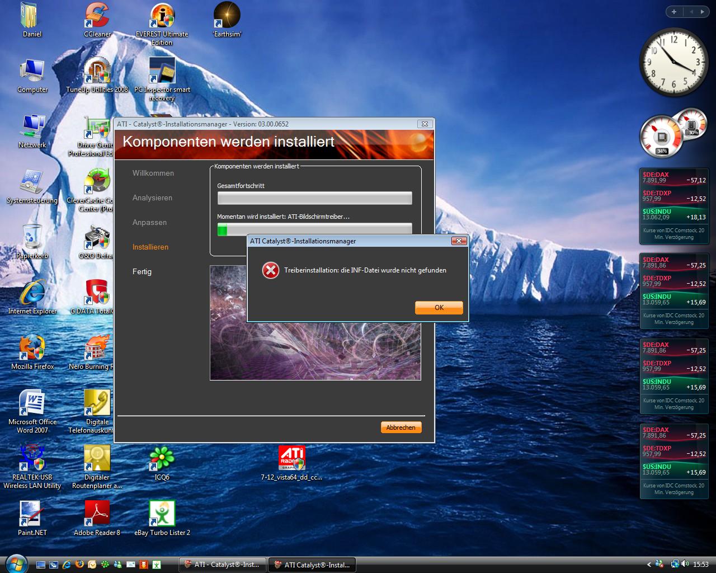Open TuneUp Utilities 2008 shortcut
Viewport: 716px width, 573px height.
(97, 76)
